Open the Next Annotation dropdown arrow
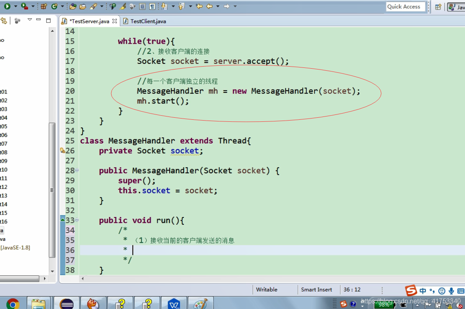465x309 pixels. [173, 6]
